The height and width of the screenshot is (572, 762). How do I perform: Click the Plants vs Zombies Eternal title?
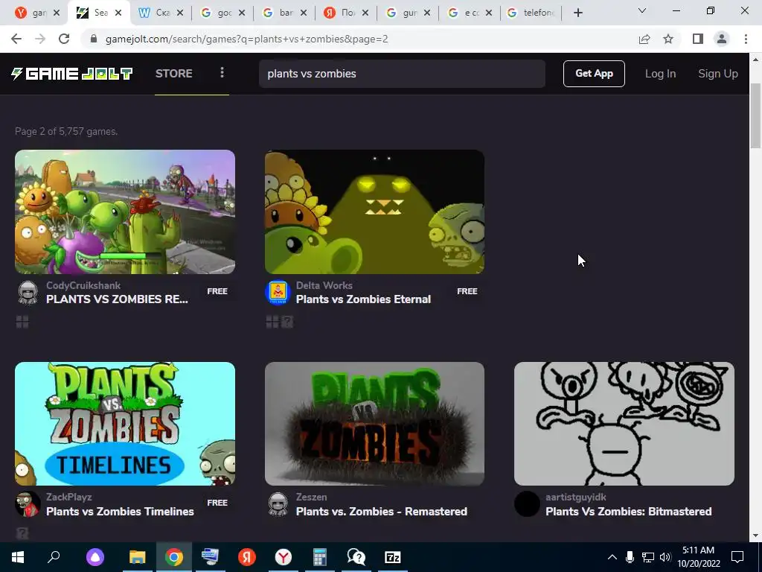(x=363, y=299)
